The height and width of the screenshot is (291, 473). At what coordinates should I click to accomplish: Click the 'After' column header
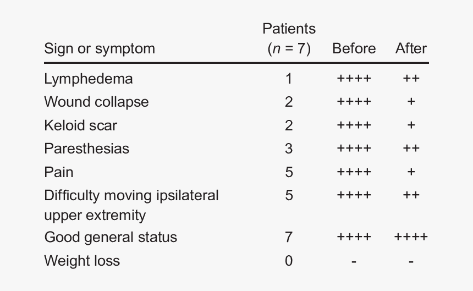click(x=411, y=48)
